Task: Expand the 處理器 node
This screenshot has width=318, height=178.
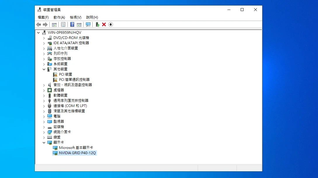Action: [44, 90]
